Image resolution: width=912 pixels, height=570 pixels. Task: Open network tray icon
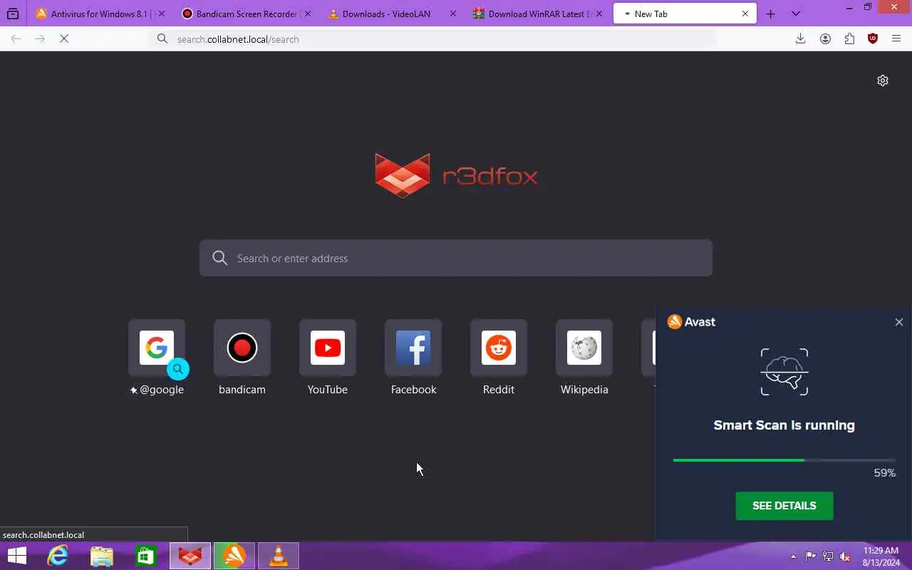pos(828,556)
